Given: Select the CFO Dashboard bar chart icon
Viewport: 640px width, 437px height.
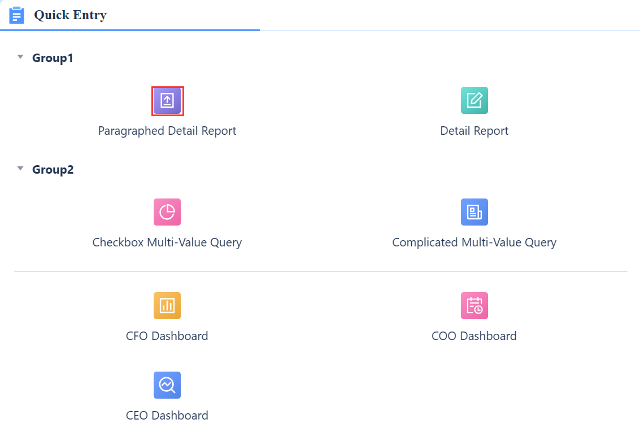Looking at the screenshot, I should click(167, 306).
